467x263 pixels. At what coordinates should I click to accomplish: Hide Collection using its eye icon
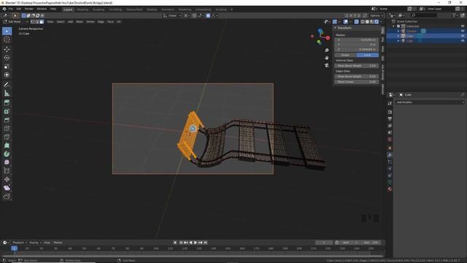pyautogui.click(x=463, y=26)
